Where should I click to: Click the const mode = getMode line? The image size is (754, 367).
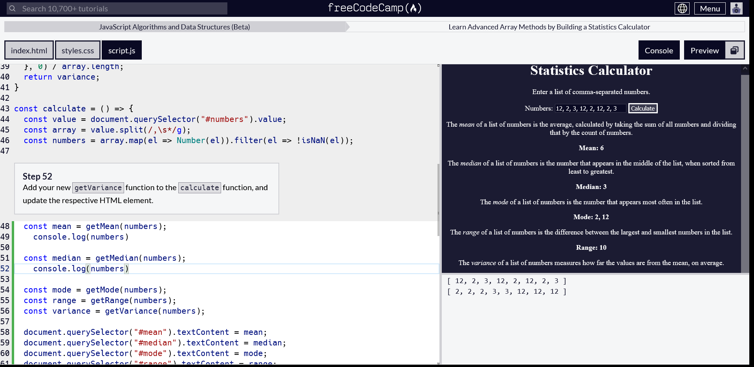[x=95, y=290]
